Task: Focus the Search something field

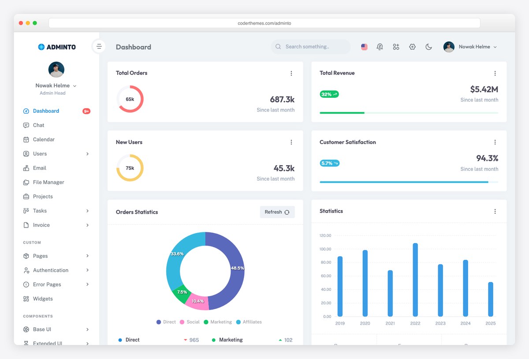Action: [311, 47]
